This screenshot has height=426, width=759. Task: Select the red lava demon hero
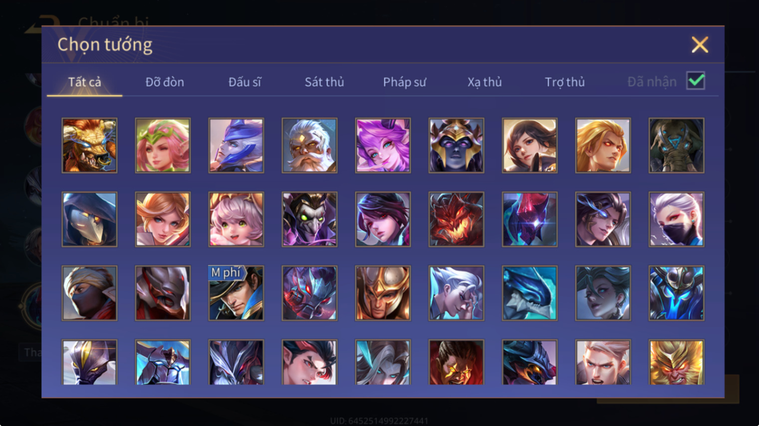(456, 219)
